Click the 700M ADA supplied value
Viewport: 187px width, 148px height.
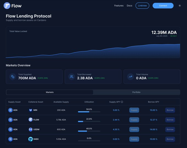click(27, 78)
